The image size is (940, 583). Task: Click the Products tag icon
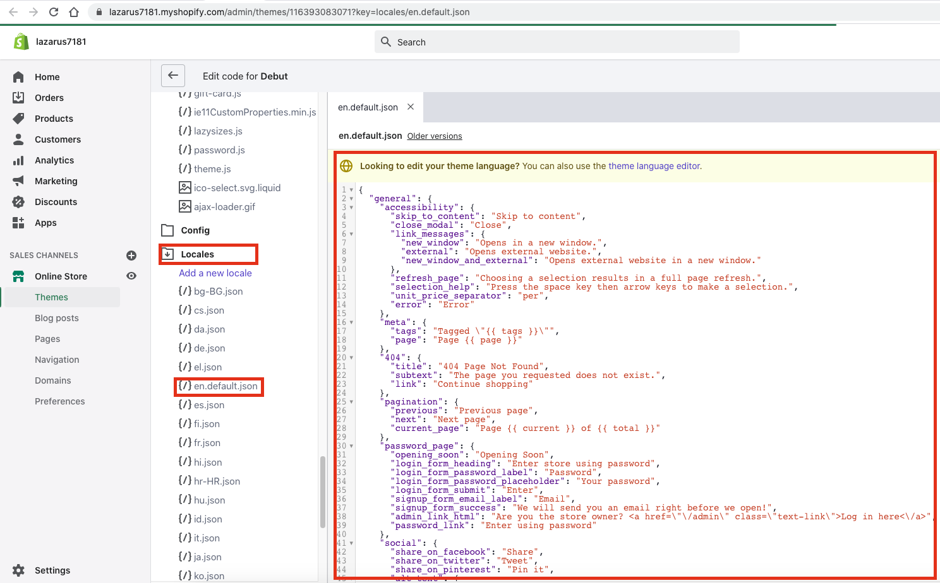click(18, 119)
